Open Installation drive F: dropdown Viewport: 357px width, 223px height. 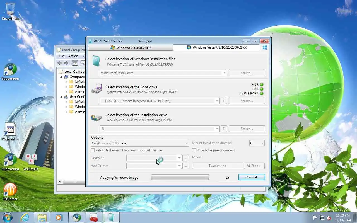coord(217,129)
